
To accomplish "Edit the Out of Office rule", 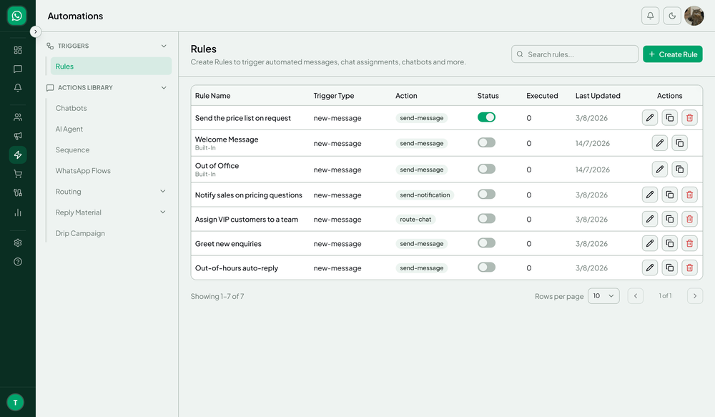I will [x=660, y=170].
